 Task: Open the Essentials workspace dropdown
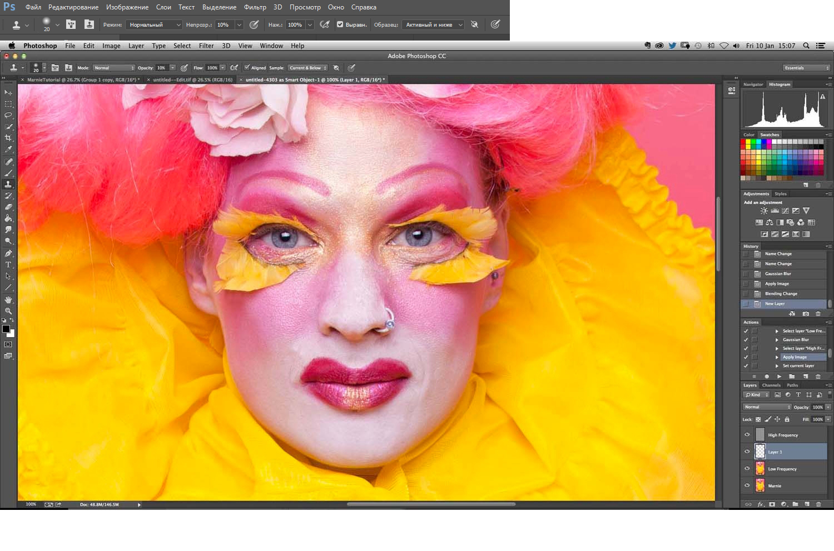click(x=806, y=68)
